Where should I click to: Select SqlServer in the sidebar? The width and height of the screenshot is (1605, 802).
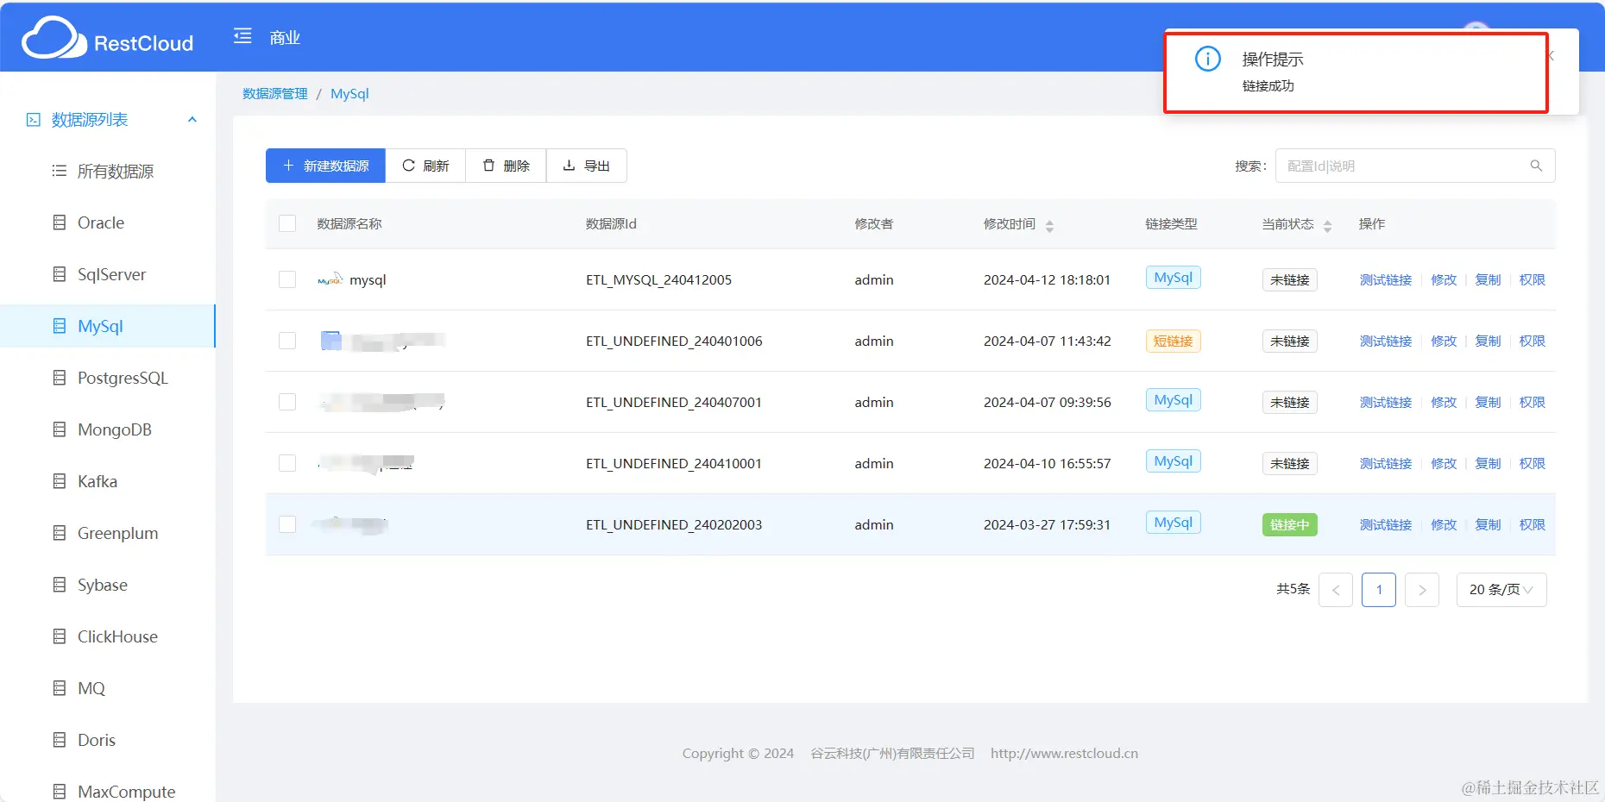click(108, 274)
